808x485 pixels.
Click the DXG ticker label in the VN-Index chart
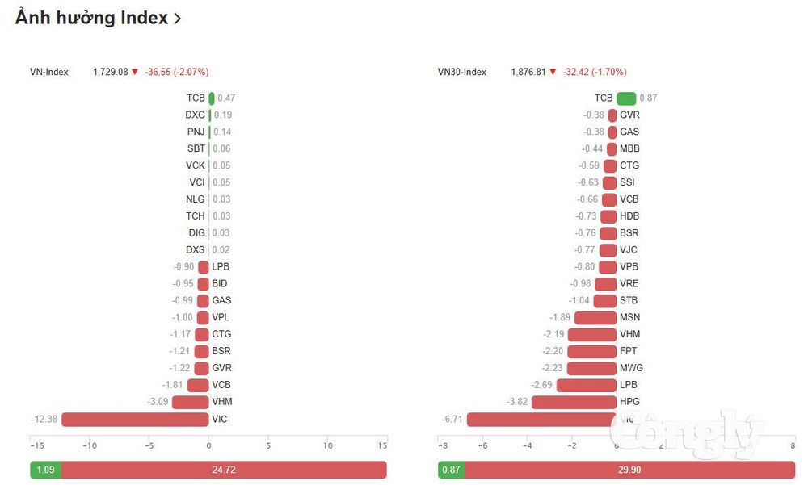195,115
